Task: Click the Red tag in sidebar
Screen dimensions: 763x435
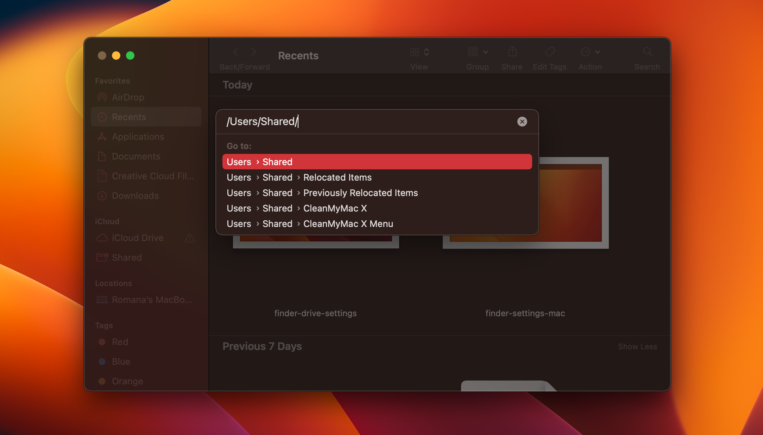Action: 120,341
